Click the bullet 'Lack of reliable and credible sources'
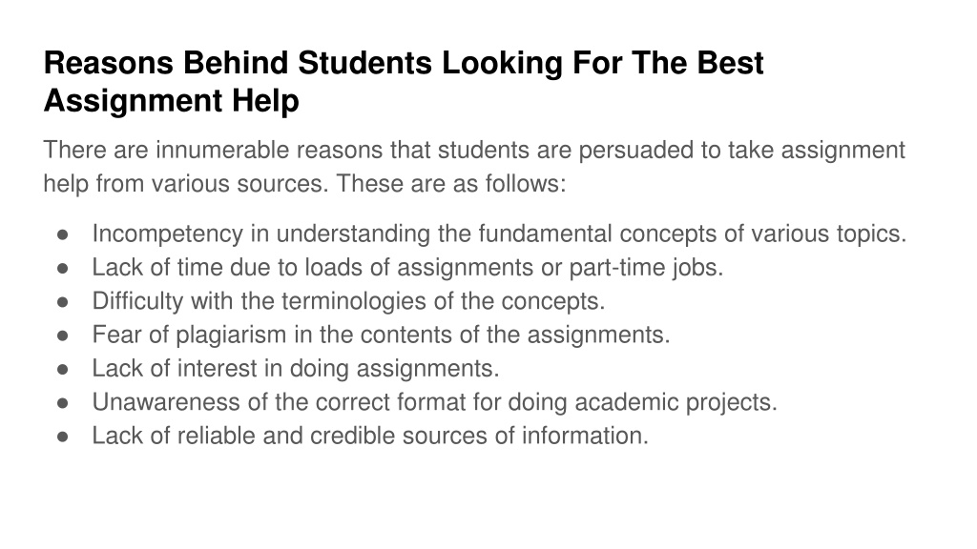This screenshot has width=977, height=549. [370, 436]
